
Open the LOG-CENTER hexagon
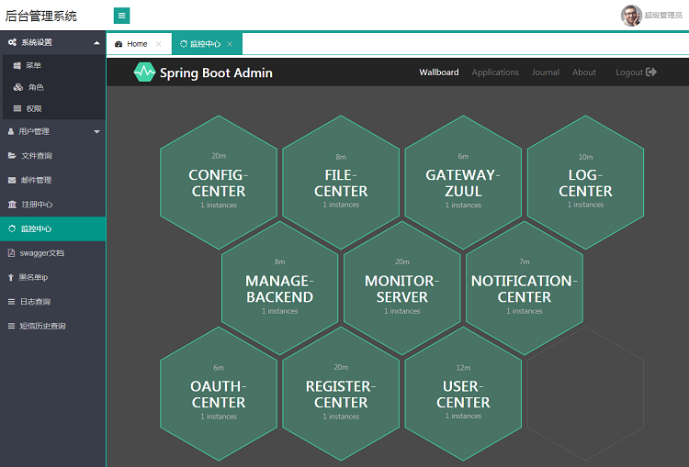(585, 183)
